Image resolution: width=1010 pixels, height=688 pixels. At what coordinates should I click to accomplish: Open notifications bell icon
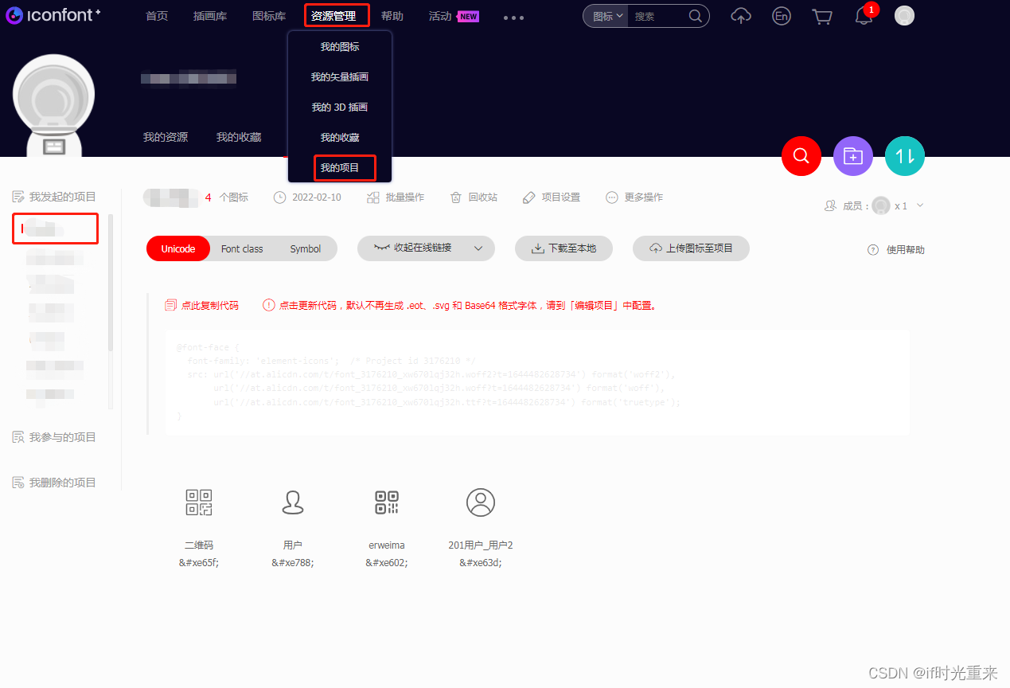point(864,16)
